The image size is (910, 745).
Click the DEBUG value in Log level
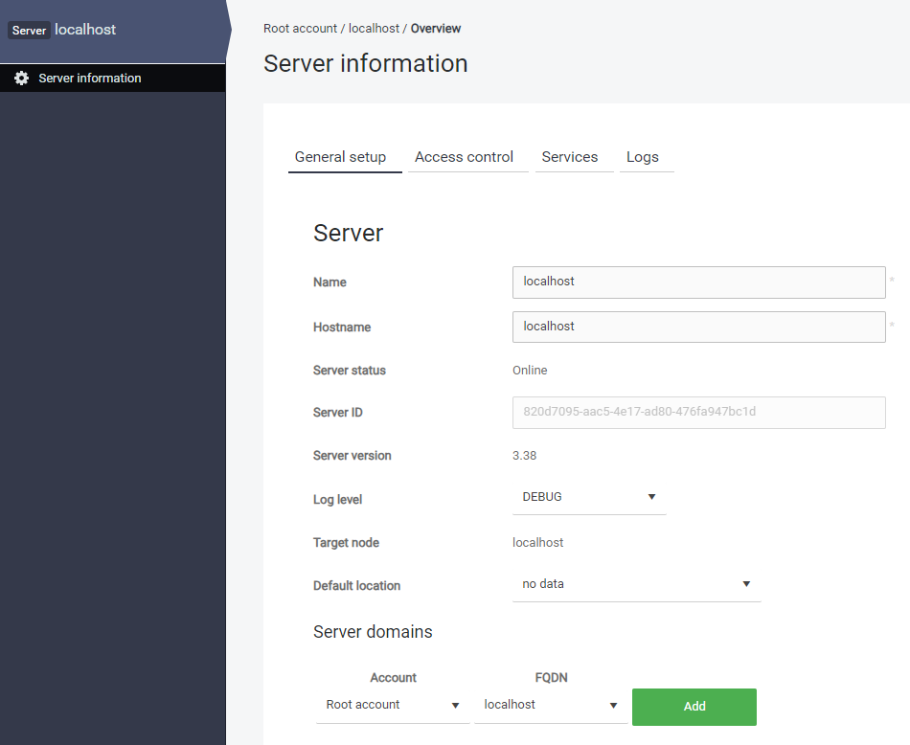coord(542,497)
